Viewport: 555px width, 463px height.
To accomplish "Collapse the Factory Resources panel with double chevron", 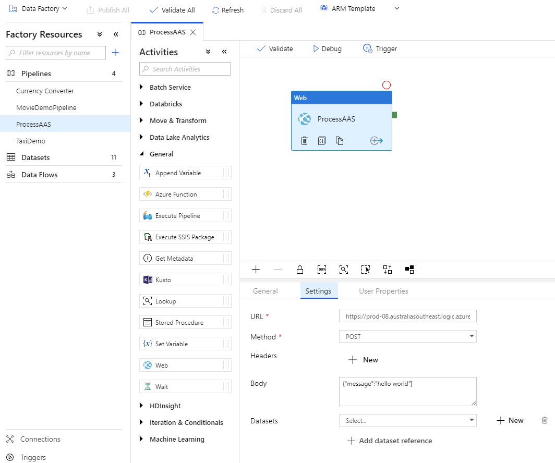I will point(116,34).
